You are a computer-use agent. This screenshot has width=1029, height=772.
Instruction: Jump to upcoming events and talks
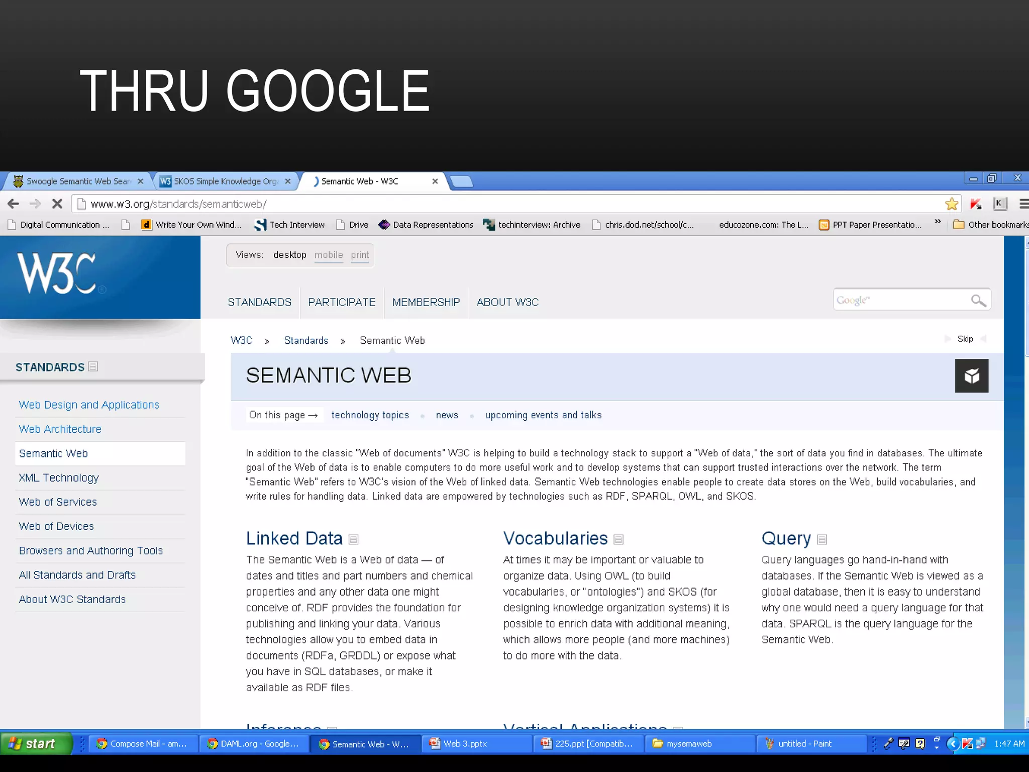tap(543, 415)
